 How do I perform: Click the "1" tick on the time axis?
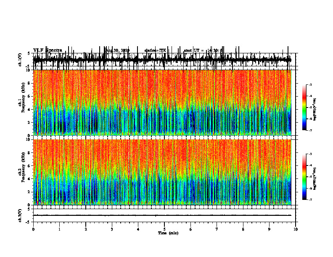pyautogui.click(x=59, y=229)
